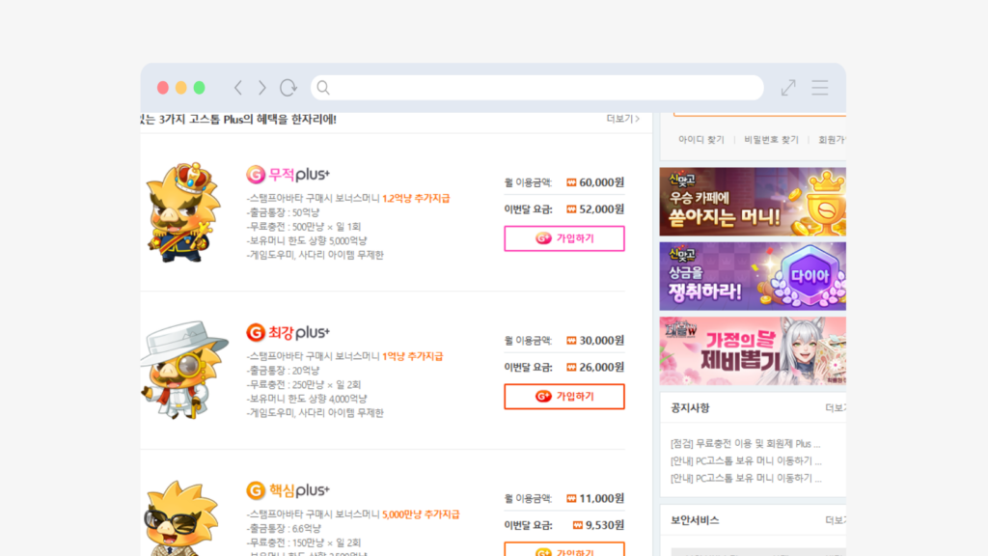
Task: Open the 더보기 link beside the Plus benefits heading
Action: tap(622, 119)
